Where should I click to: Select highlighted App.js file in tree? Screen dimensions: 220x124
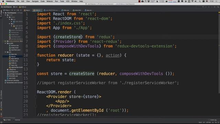click(x=12, y=56)
